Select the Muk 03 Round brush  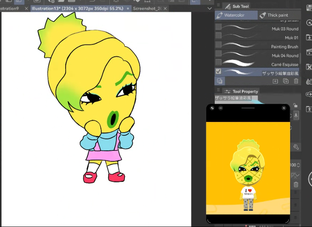pyautogui.click(x=257, y=28)
